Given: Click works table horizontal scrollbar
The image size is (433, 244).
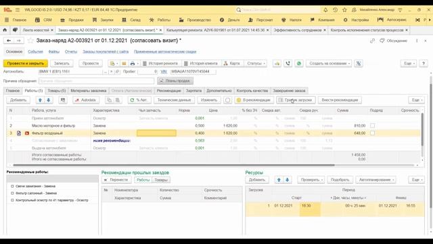Looking at the screenshot, I should [x=174, y=165].
